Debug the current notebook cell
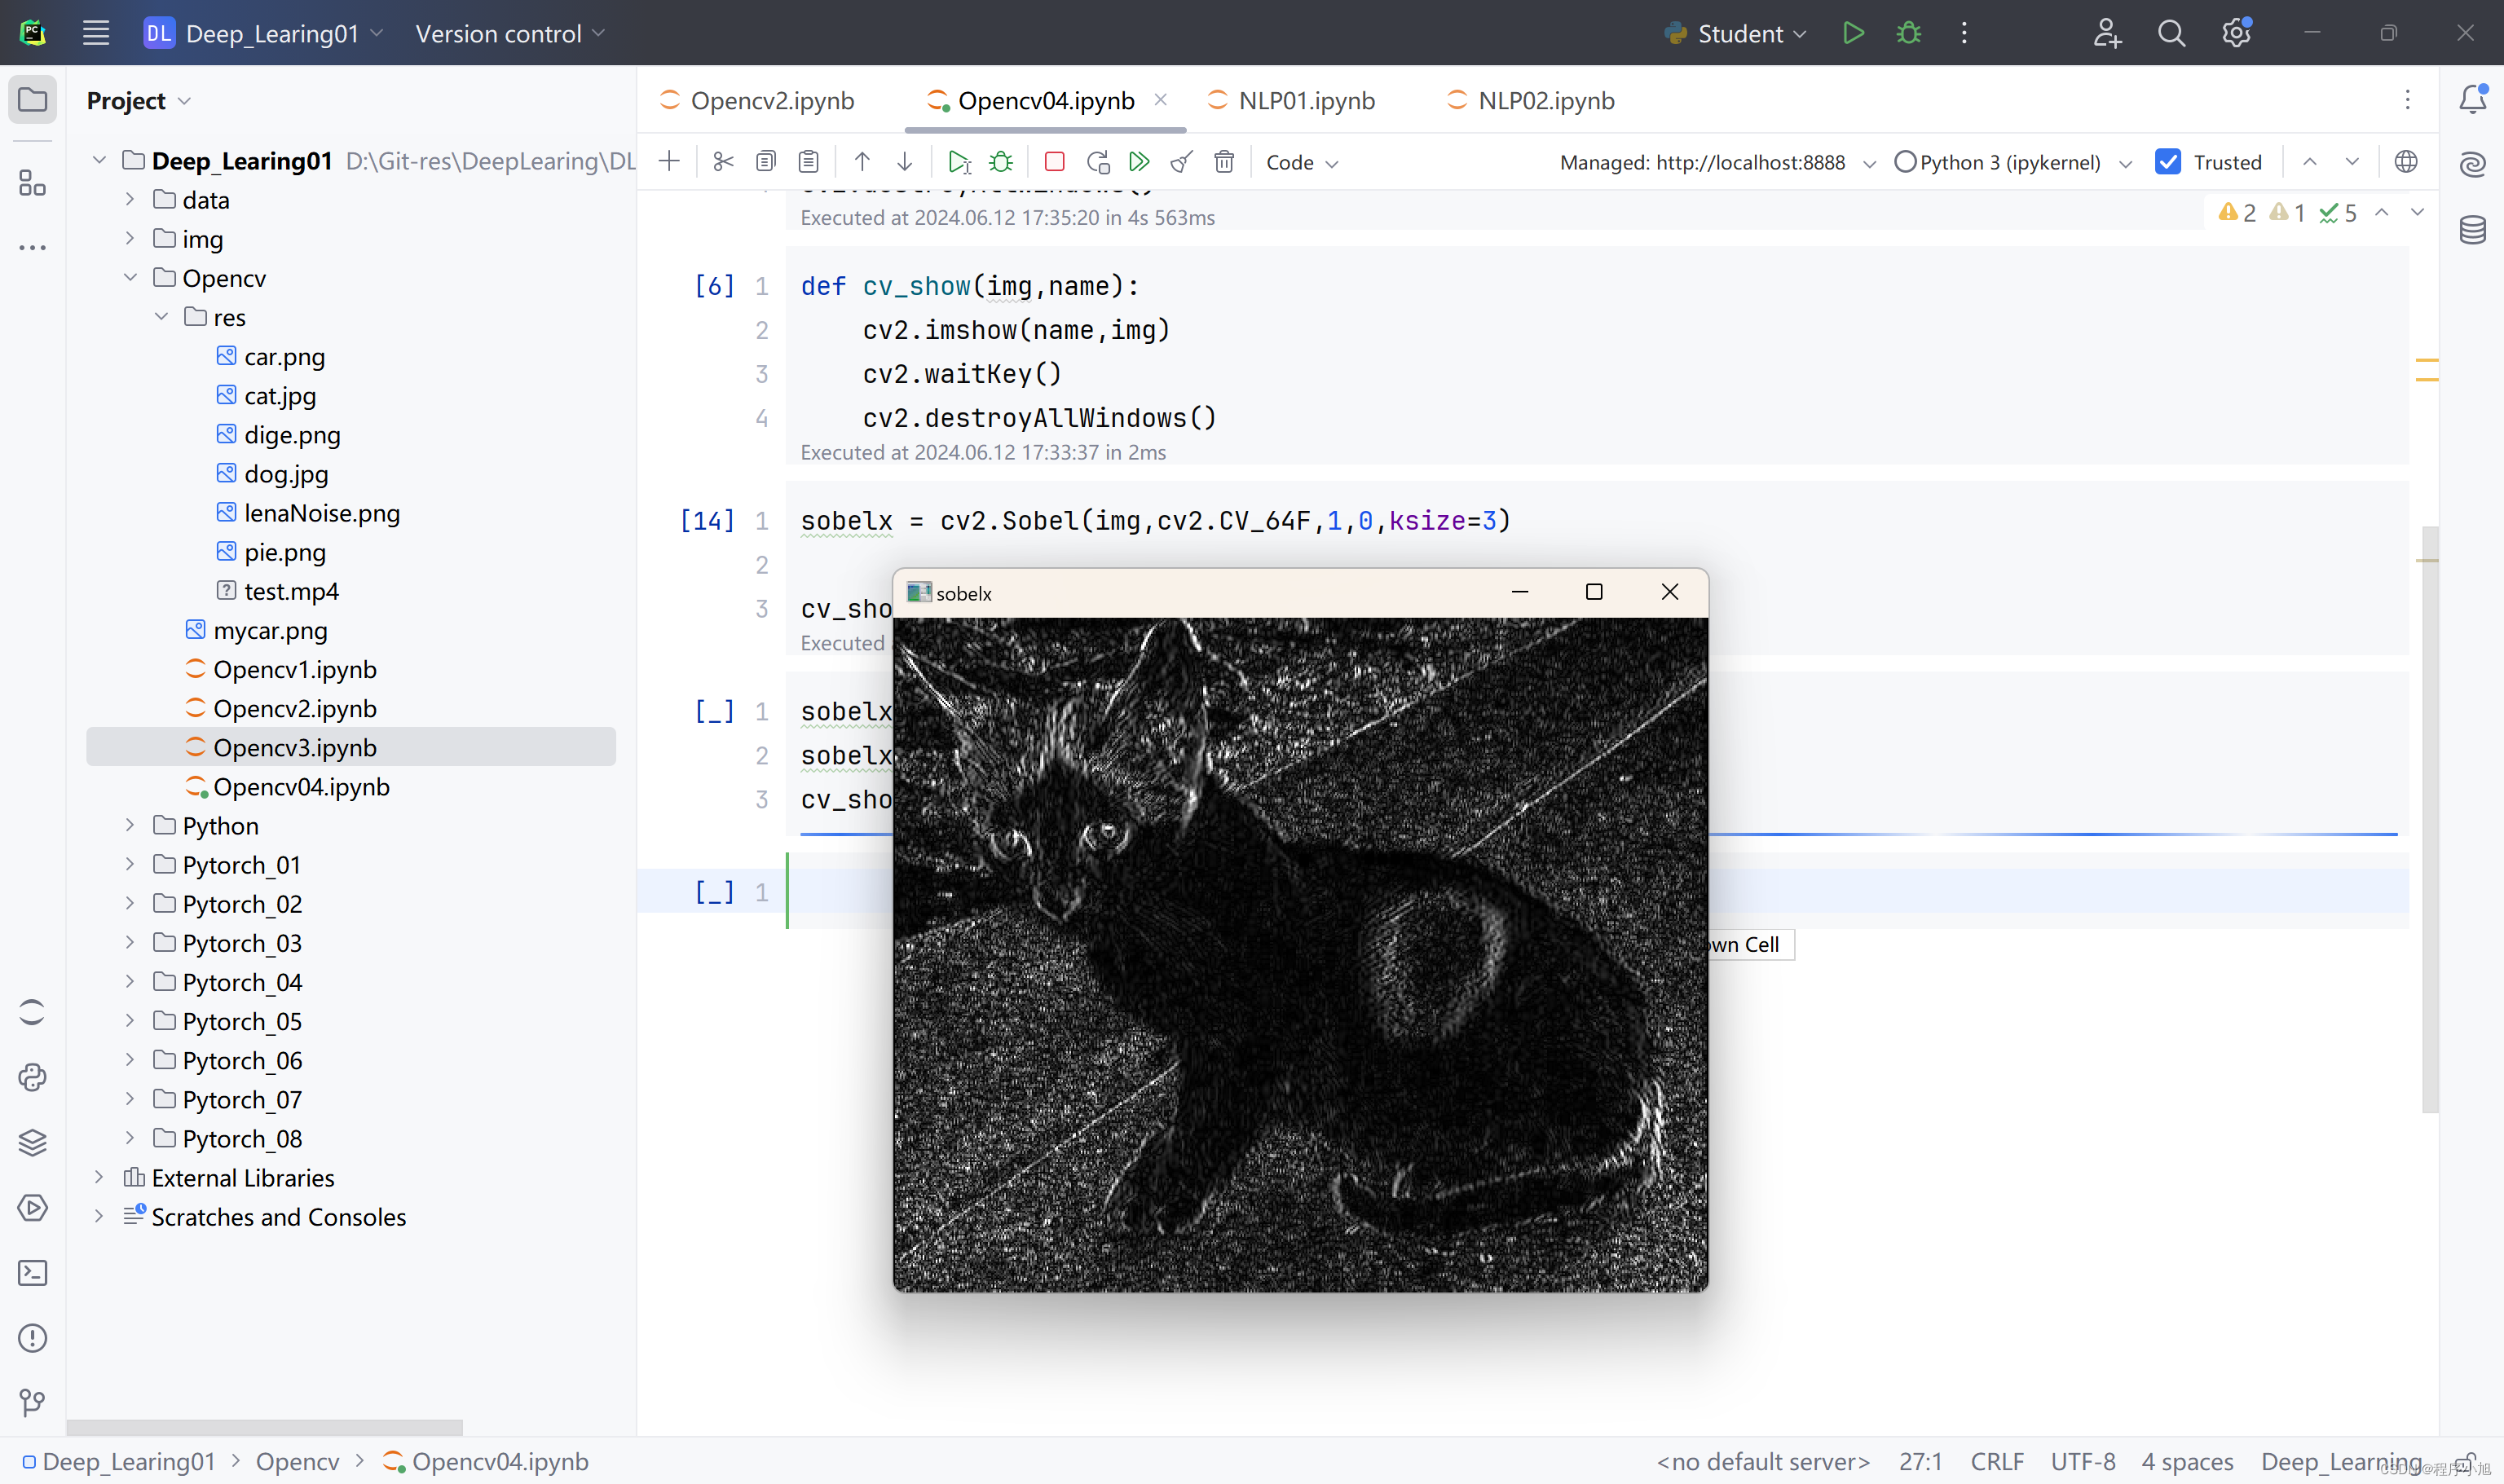The width and height of the screenshot is (2504, 1484). tap(1001, 161)
